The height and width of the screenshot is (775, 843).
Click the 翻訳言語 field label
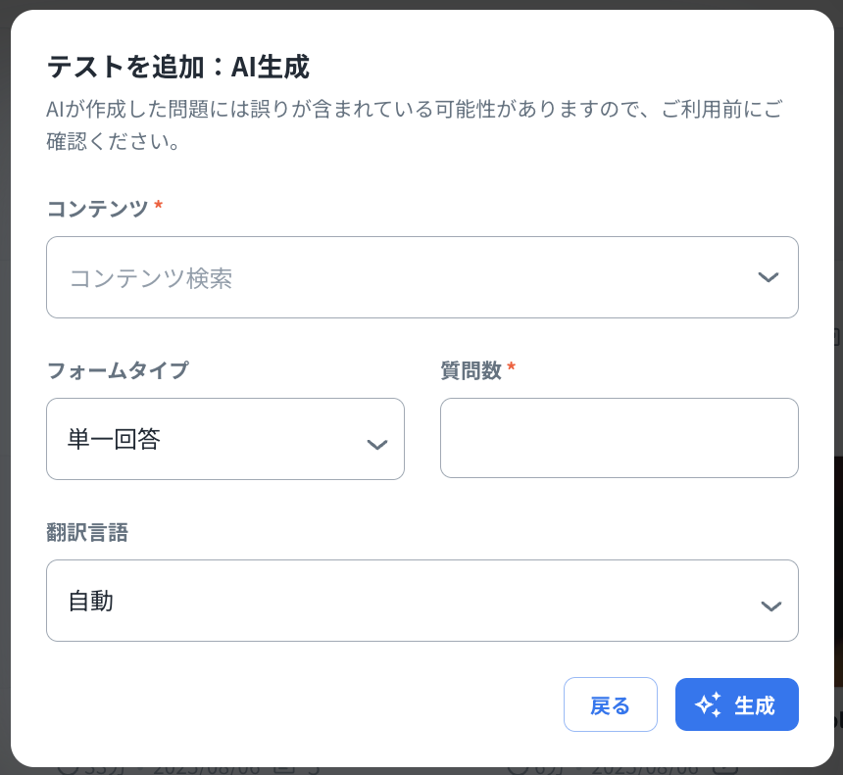(x=87, y=532)
